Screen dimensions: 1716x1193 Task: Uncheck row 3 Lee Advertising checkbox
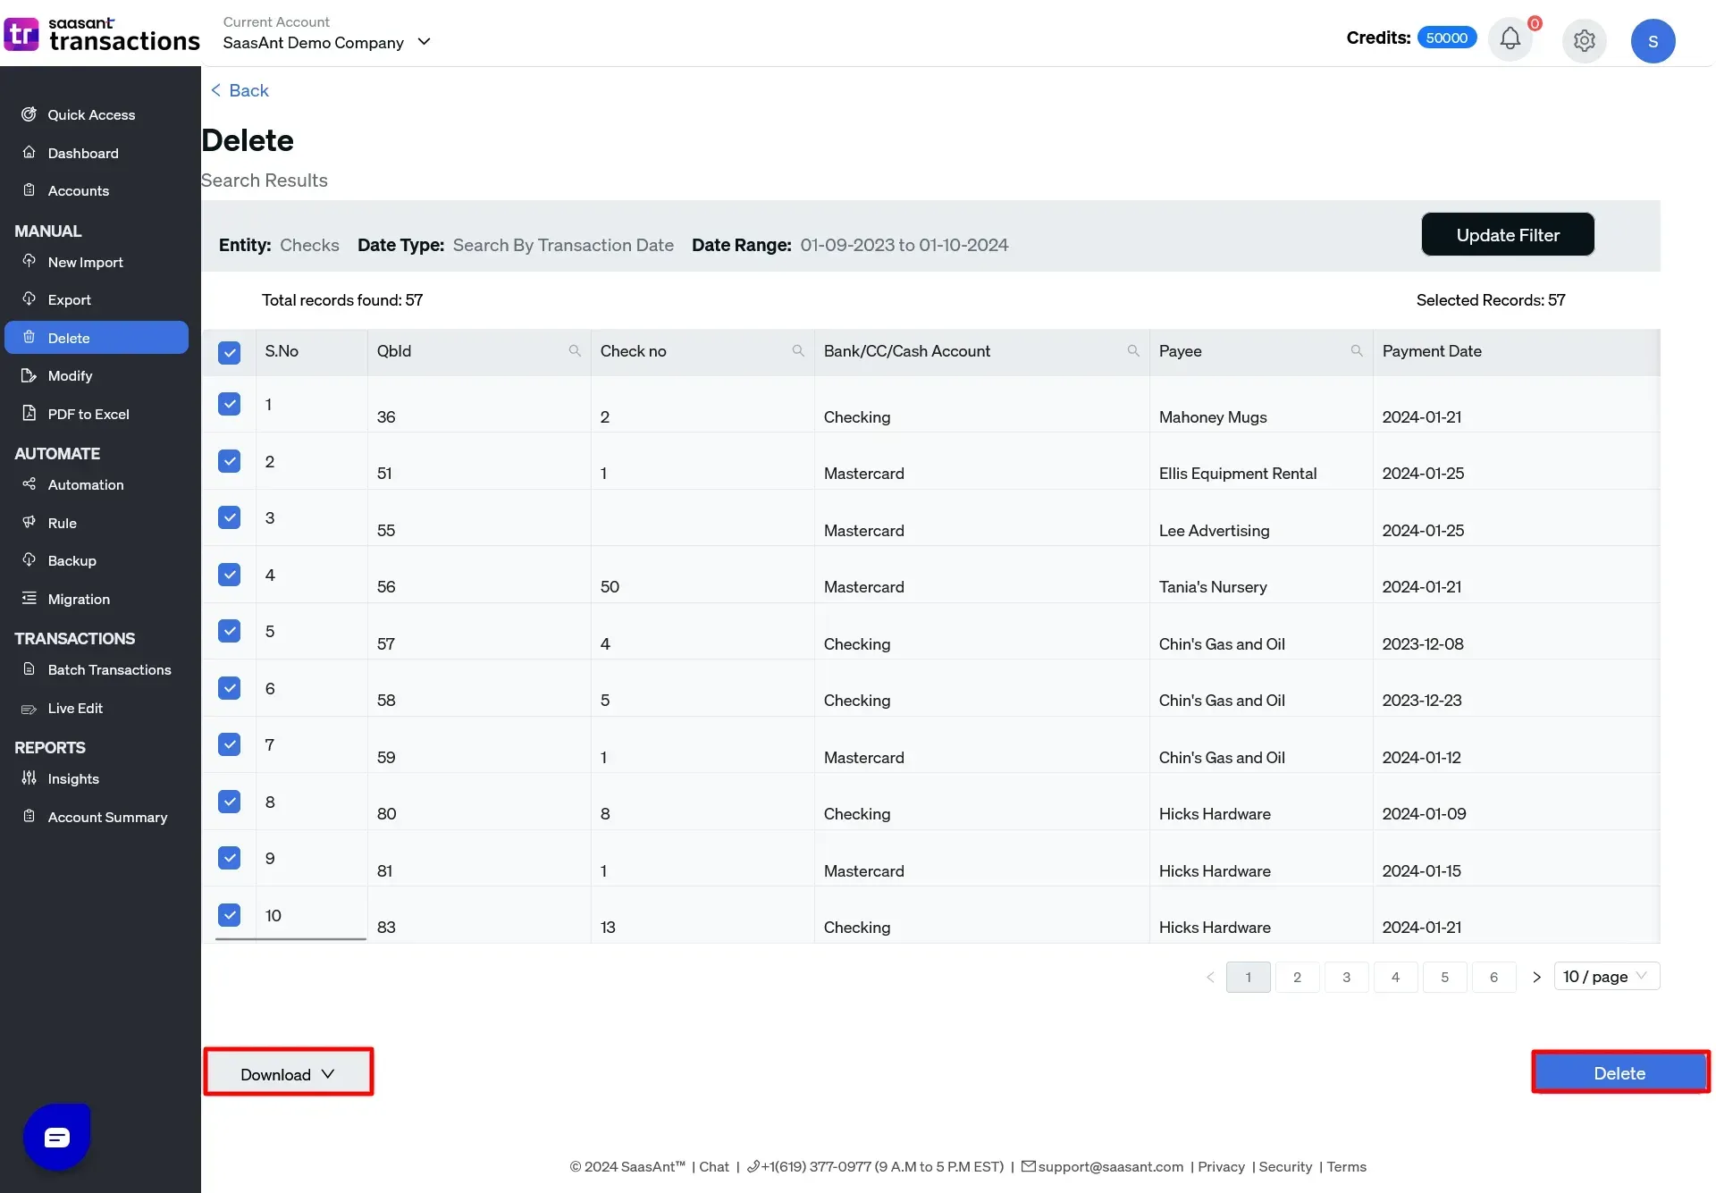(x=229, y=517)
